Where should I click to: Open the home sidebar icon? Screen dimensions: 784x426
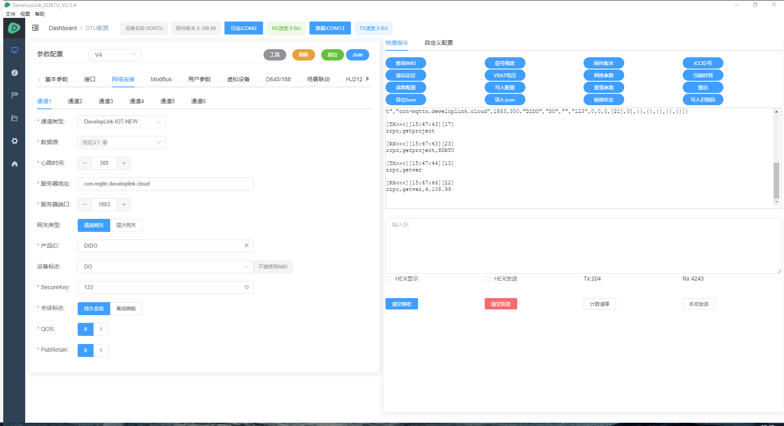pyautogui.click(x=15, y=164)
